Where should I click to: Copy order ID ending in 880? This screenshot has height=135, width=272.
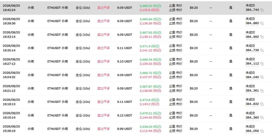[262, 23]
